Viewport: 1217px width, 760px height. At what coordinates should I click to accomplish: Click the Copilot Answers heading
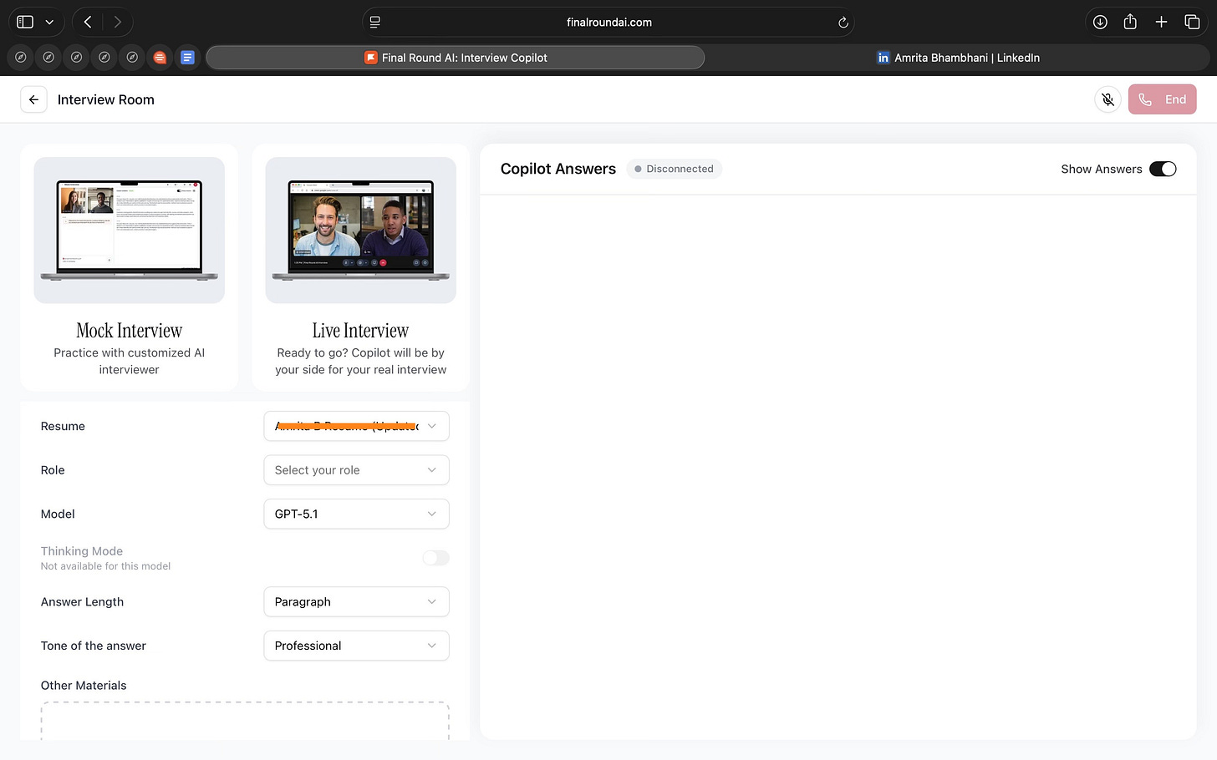[558, 169]
